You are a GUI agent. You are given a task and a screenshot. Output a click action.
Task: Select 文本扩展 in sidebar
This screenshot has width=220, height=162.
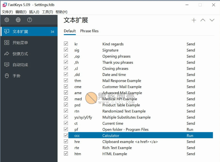point(29,31)
